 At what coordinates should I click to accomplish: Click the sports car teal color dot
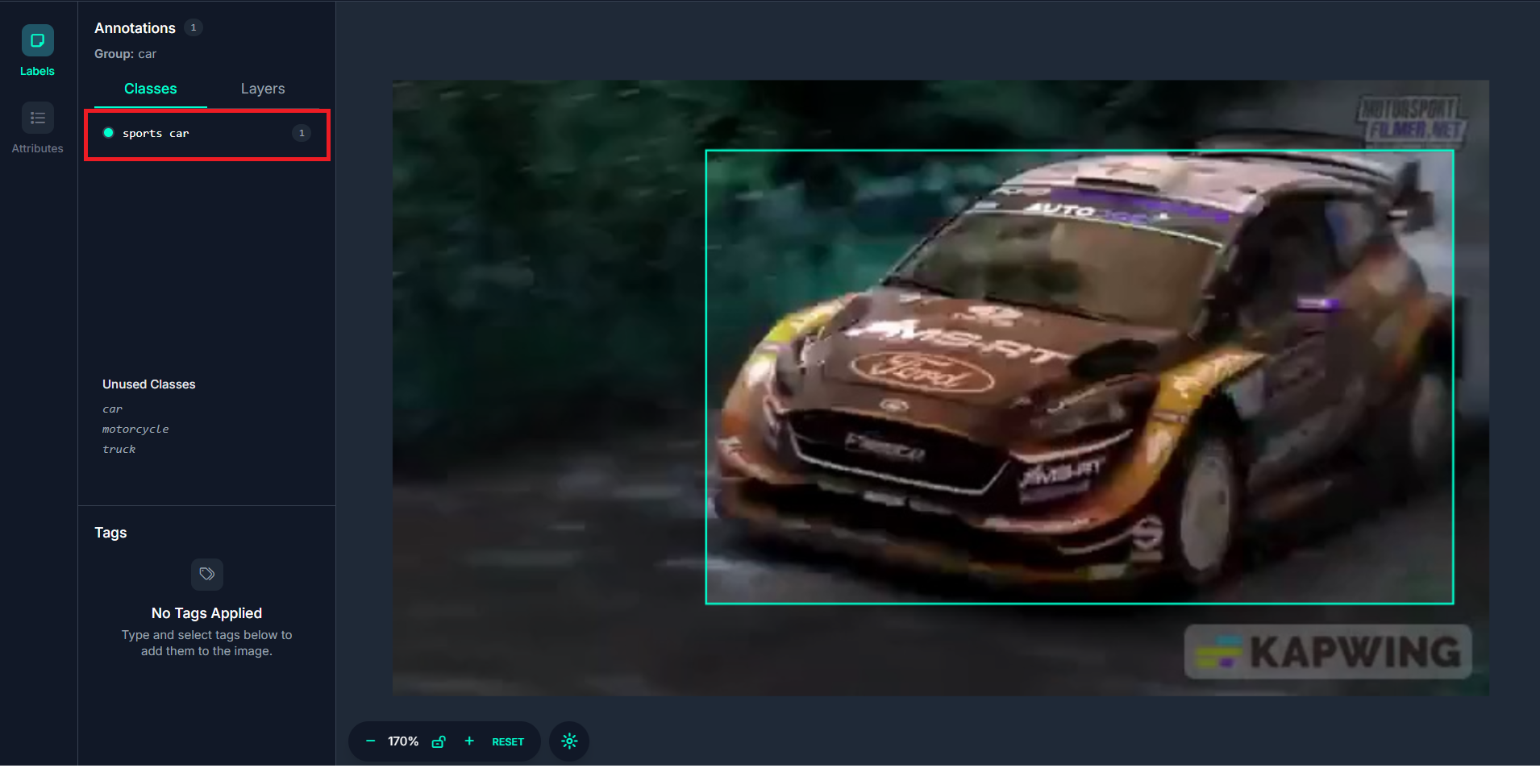point(108,133)
